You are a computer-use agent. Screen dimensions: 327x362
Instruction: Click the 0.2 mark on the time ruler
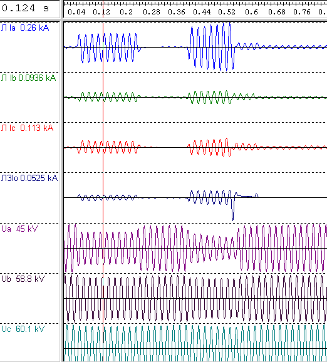[x=126, y=12]
